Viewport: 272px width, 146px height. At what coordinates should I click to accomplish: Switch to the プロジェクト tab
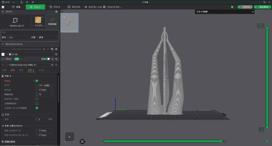[74, 7]
